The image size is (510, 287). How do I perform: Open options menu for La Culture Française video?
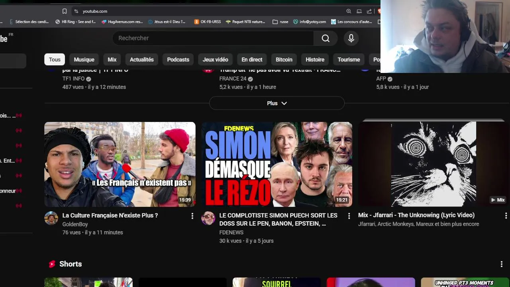(x=192, y=216)
